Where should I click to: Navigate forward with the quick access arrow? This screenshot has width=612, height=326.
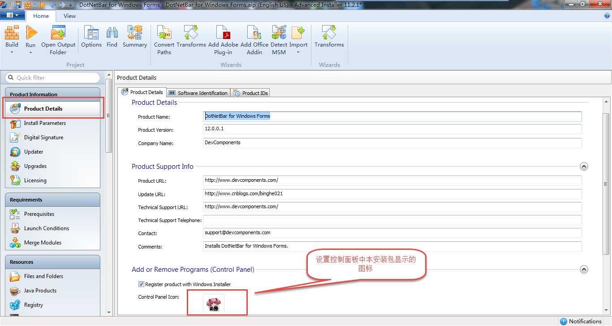(62, 5)
